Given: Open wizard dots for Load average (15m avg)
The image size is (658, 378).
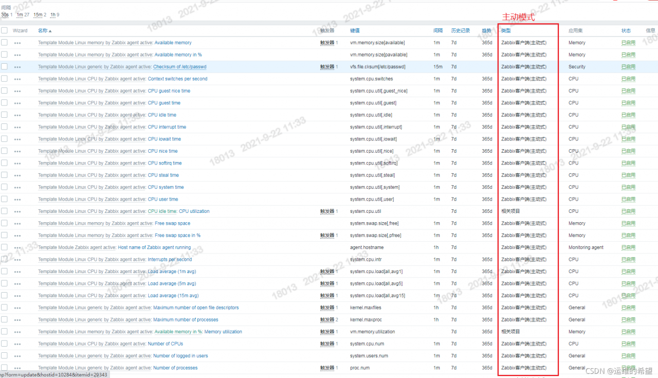Looking at the screenshot, I should (x=17, y=296).
